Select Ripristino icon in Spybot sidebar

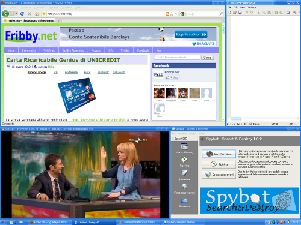pyautogui.click(x=184, y=160)
